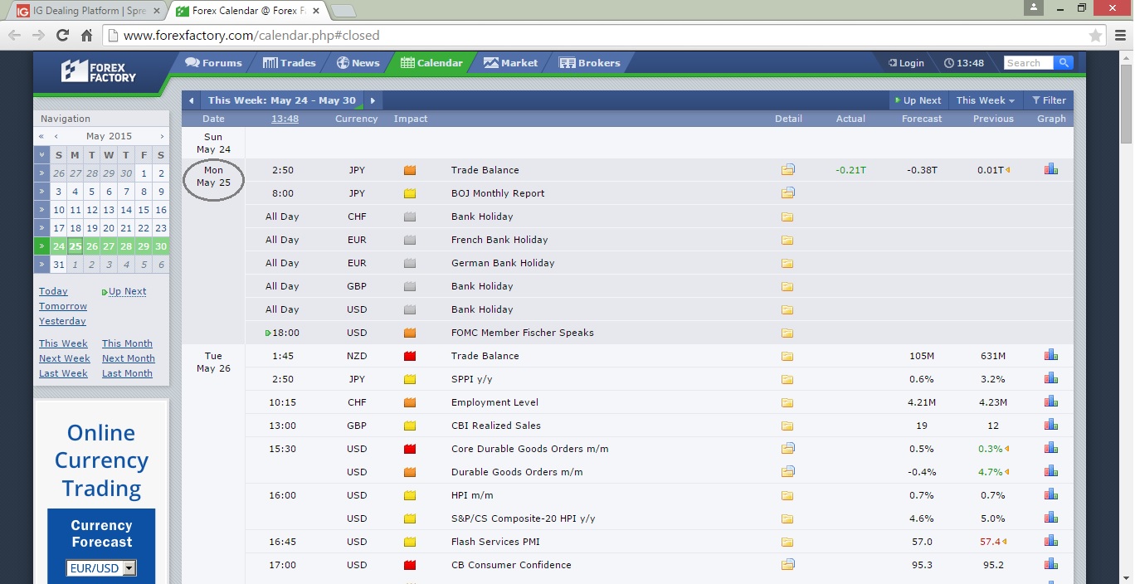The height and width of the screenshot is (584, 1135).
Task: Bookmark this page with the star icon
Action: tap(1095, 36)
